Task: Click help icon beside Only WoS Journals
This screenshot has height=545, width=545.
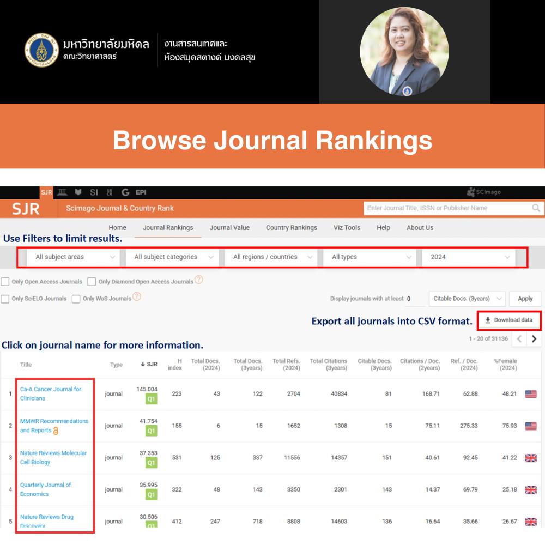Action: 137,297
